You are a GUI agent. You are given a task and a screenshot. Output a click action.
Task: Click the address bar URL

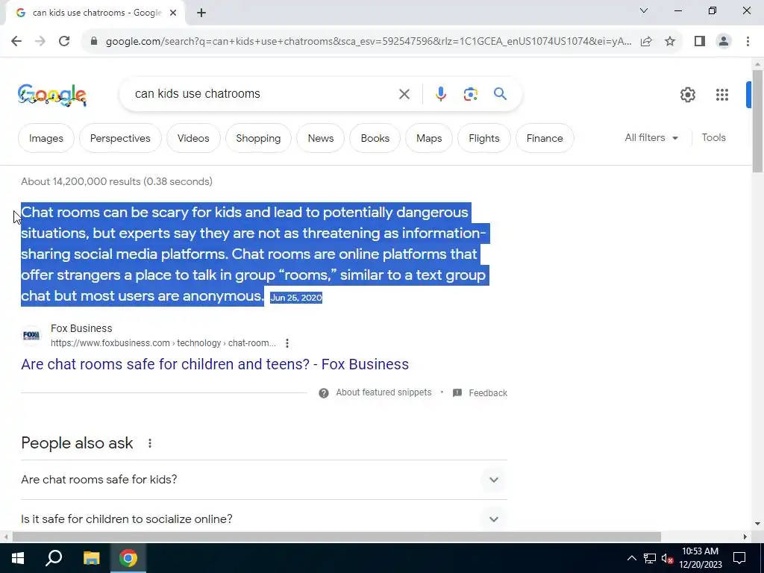click(x=369, y=41)
